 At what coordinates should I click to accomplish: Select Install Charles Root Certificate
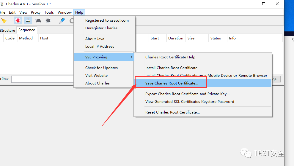click(x=203, y=68)
